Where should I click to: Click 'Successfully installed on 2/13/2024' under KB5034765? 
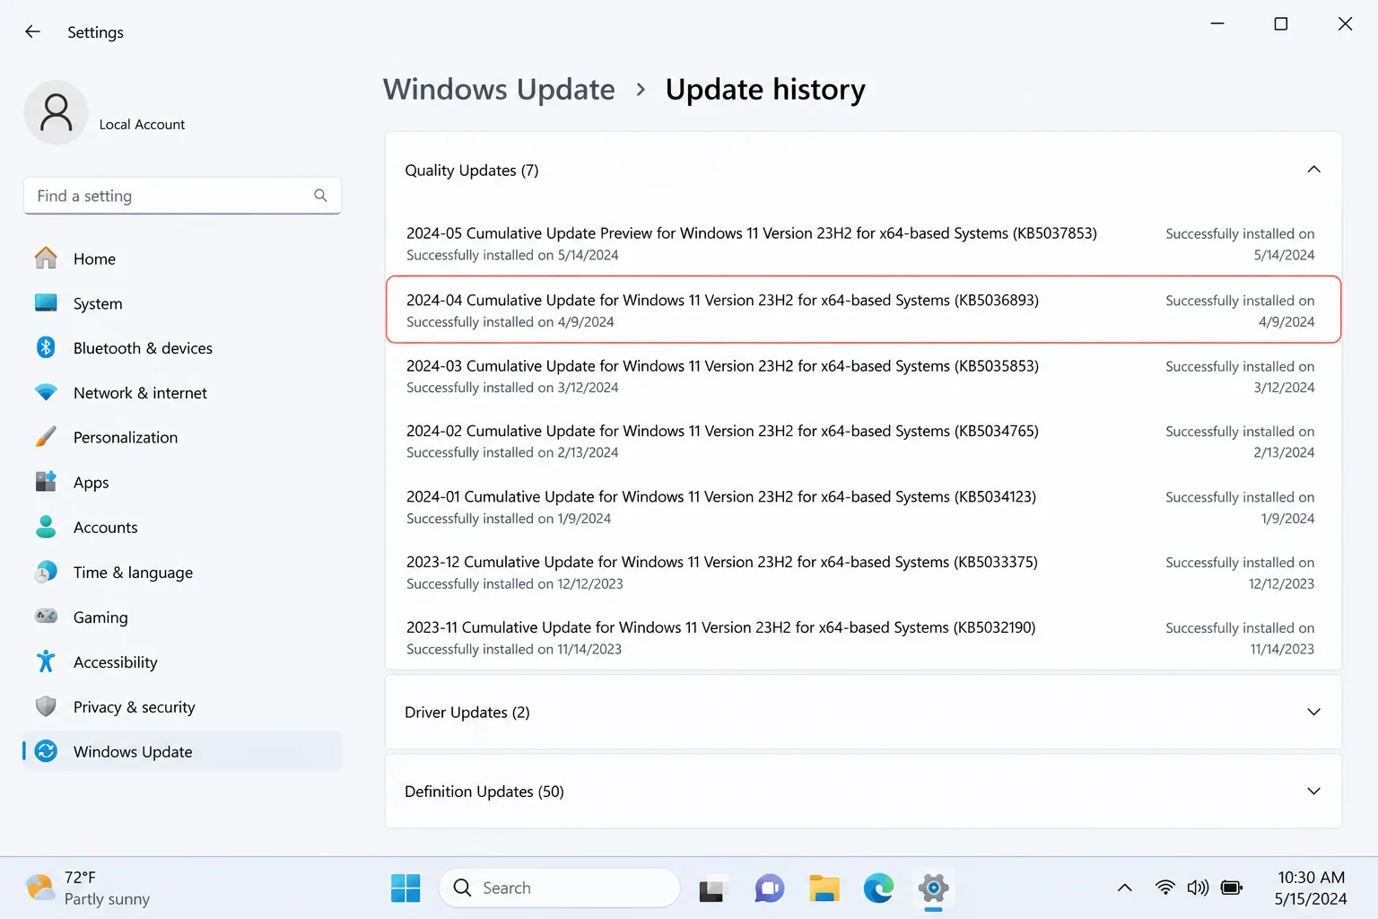(x=512, y=452)
